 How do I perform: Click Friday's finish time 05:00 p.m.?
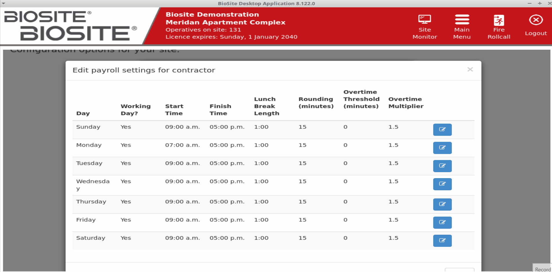coord(227,220)
